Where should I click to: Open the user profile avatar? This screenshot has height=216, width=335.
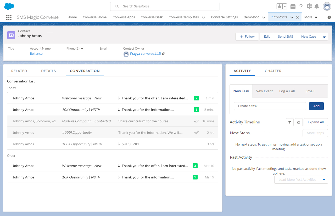(327, 6)
